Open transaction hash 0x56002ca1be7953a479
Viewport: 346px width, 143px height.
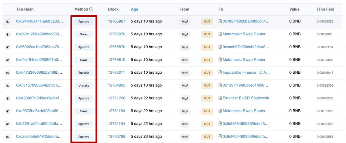39,47
